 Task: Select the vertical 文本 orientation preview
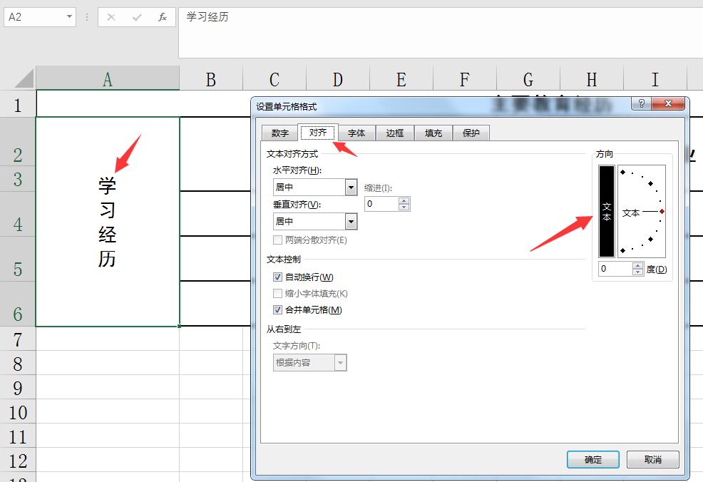coord(607,212)
